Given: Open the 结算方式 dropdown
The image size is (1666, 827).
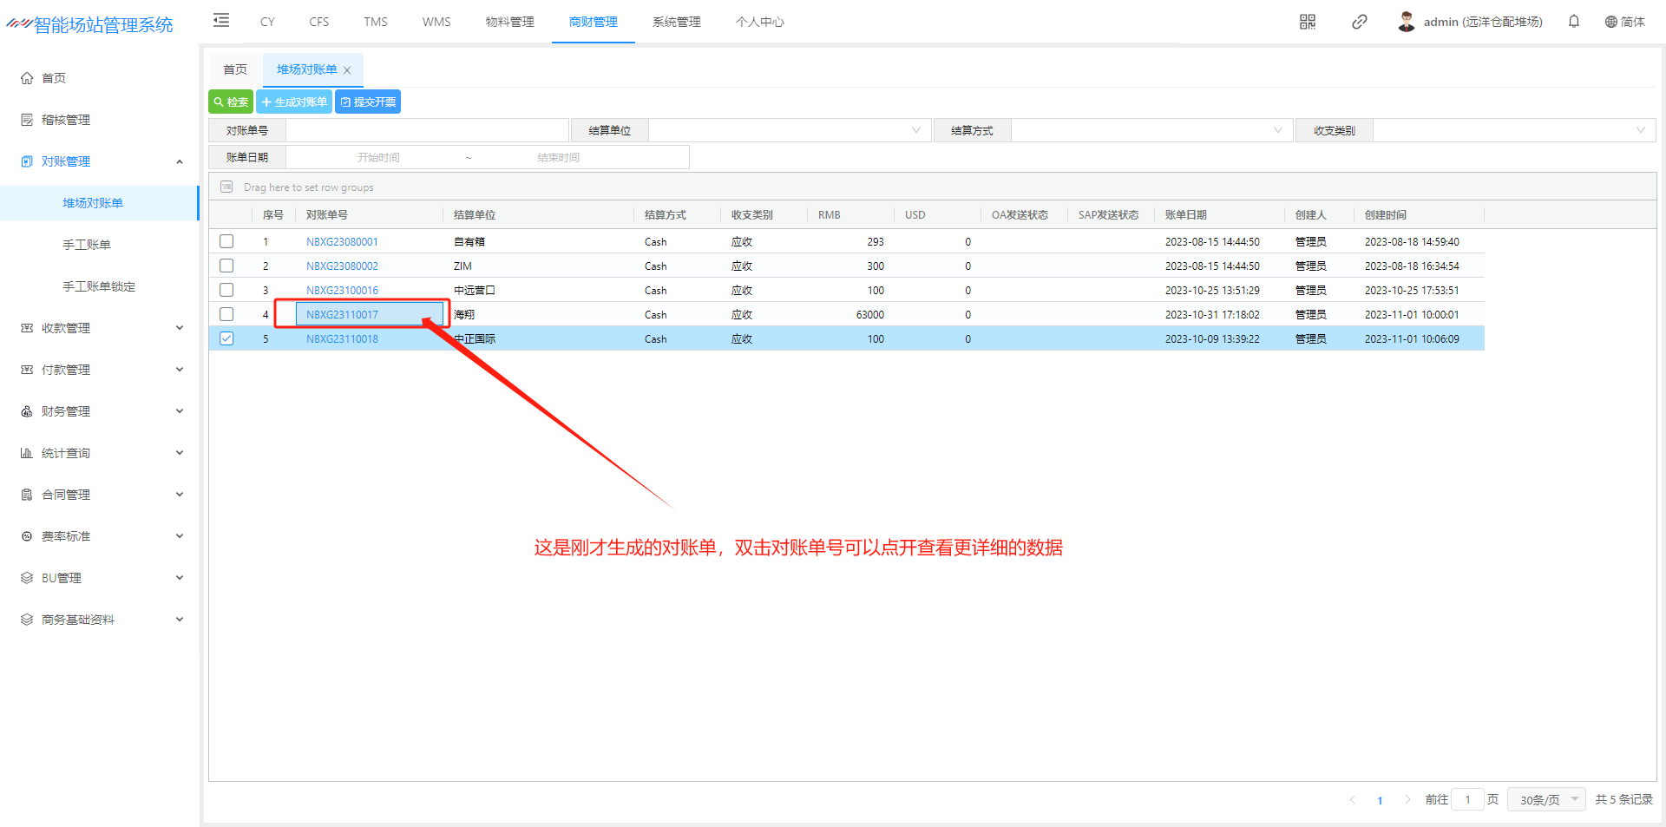Looking at the screenshot, I should pyautogui.click(x=1151, y=131).
